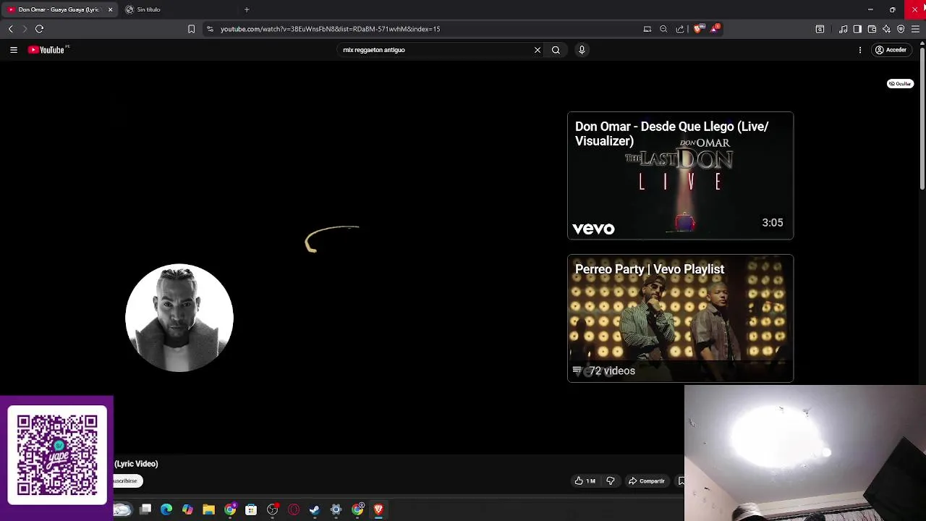
Task: Dislike the video with thumbs down
Action: (x=610, y=481)
